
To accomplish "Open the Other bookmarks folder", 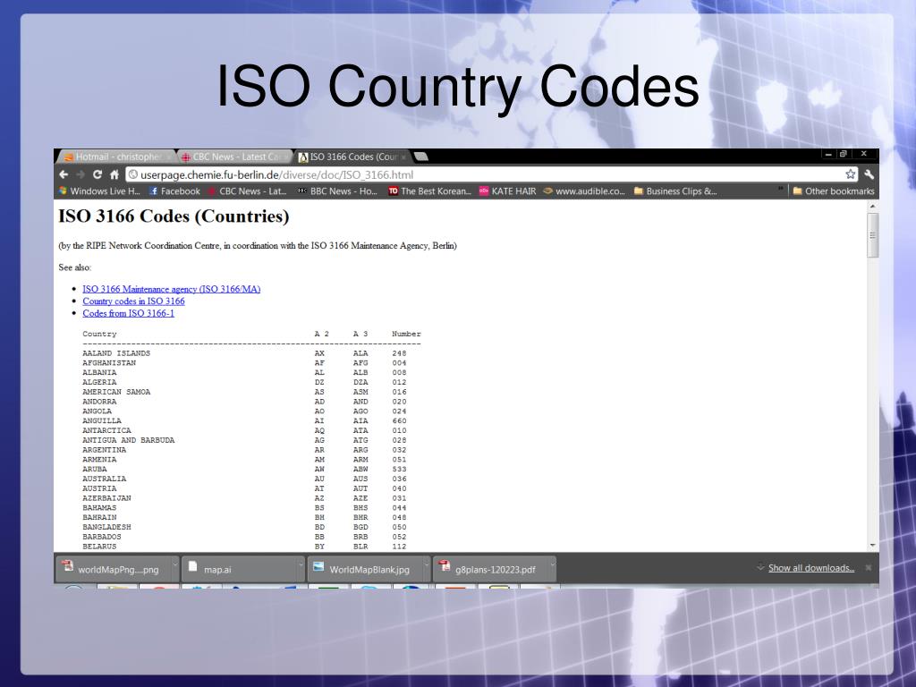I will (x=834, y=191).
